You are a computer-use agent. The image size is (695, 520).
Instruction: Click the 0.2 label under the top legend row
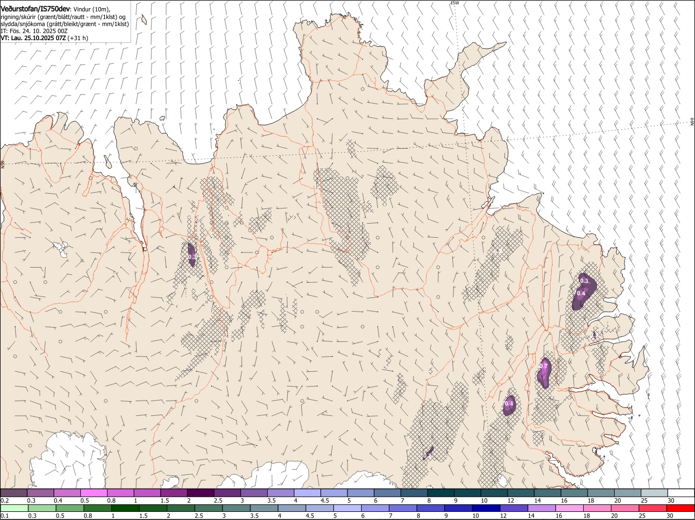(4, 500)
